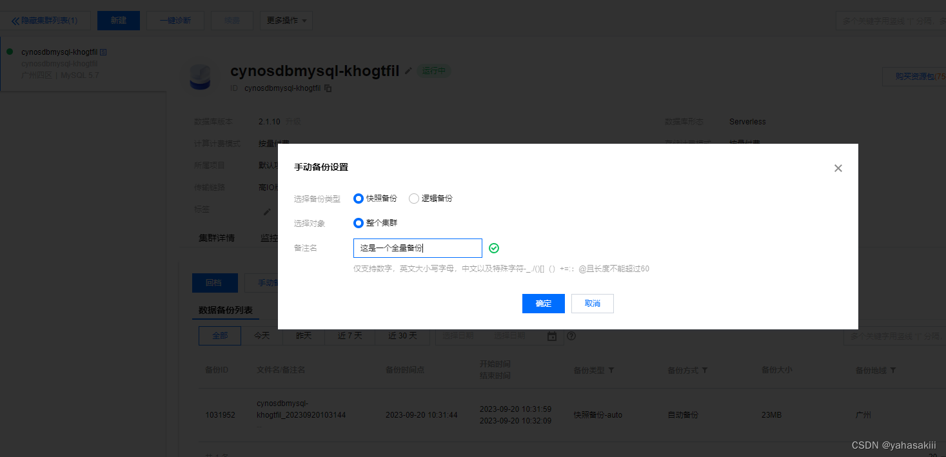
Task: Confirm backup with the 确定 button
Action: (543, 304)
